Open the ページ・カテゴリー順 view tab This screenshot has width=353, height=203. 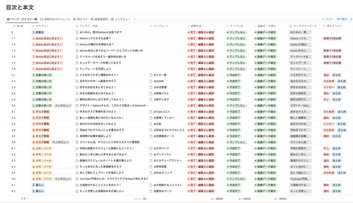tap(22, 19)
